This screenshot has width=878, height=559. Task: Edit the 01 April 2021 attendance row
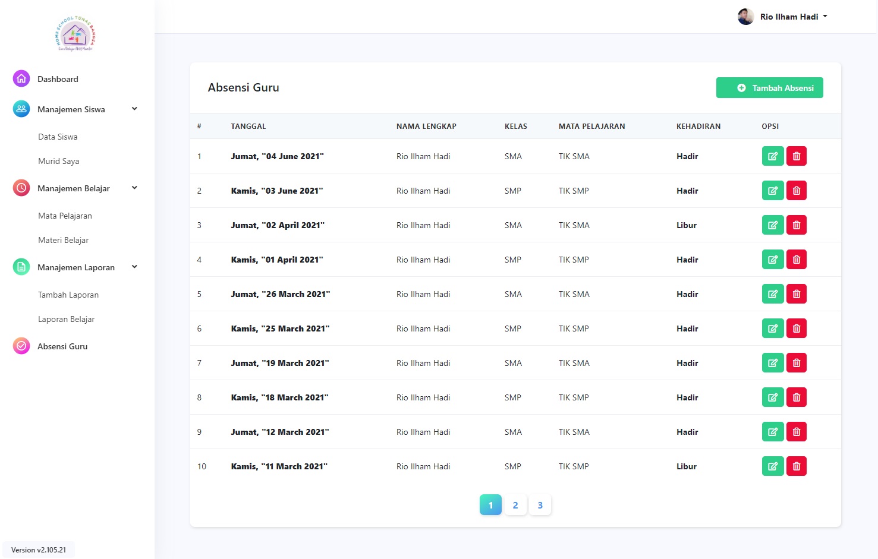(773, 260)
